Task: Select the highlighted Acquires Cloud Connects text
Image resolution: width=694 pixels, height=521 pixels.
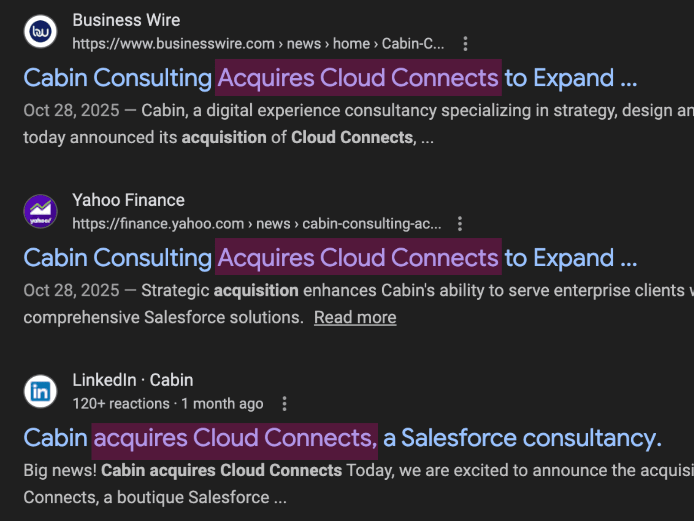Action: click(x=358, y=78)
